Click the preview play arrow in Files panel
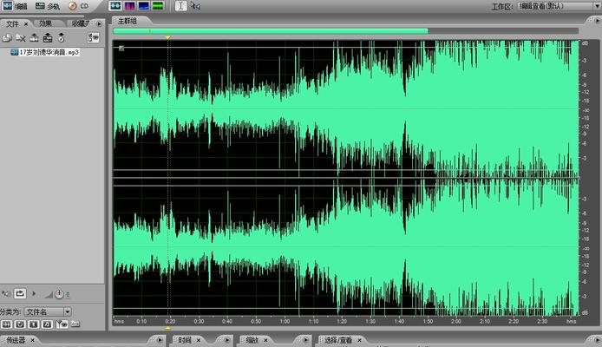Image resolution: width=602 pixels, height=347 pixels. coord(34,293)
